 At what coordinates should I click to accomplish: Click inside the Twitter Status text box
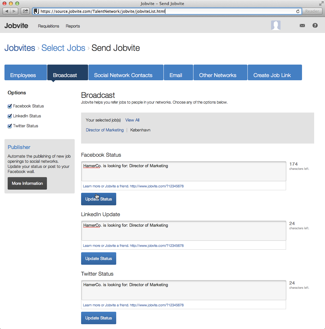click(x=184, y=290)
